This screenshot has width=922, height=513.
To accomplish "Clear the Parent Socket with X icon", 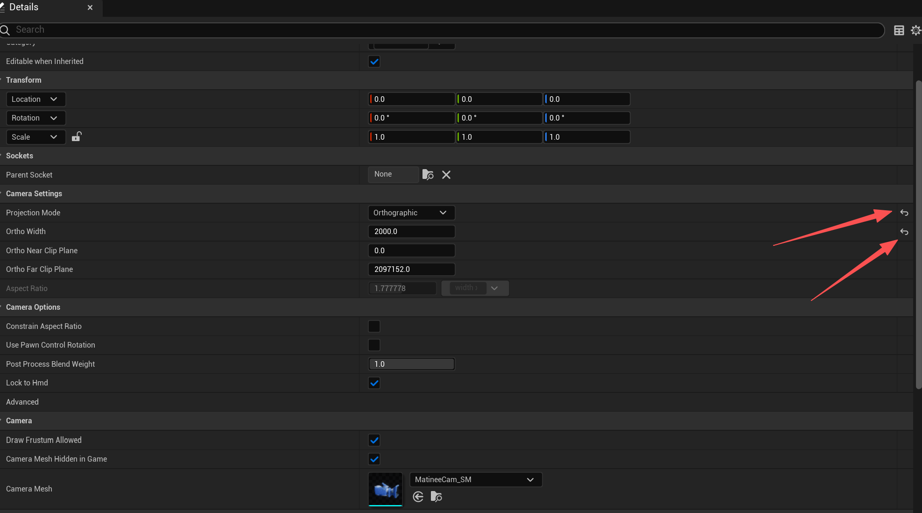I will tap(446, 175).
